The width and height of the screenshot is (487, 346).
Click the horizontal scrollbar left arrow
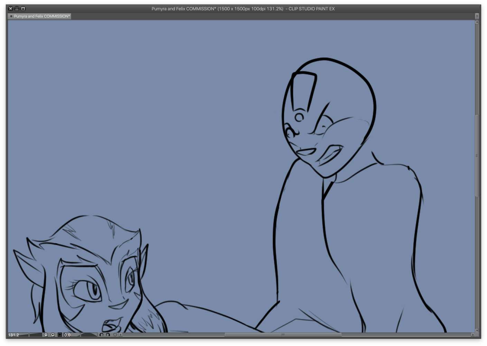(121, 335)
